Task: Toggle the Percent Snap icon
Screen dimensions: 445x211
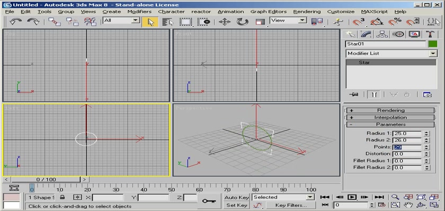Action: coord(395,22)
